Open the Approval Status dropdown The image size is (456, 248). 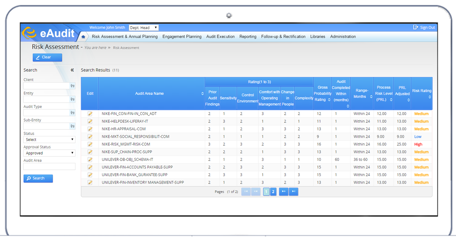(x=49, y=153)
